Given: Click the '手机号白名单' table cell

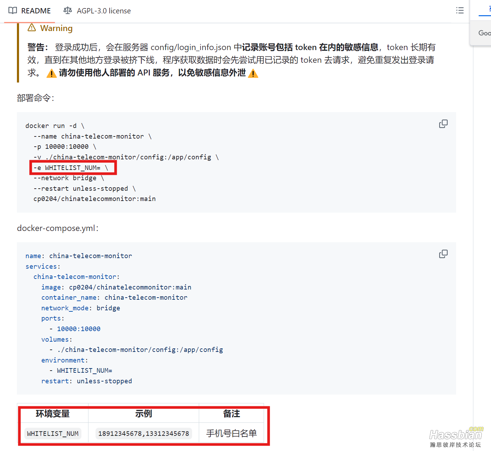Looking at the screenshot, I should [x=232, y=433].
